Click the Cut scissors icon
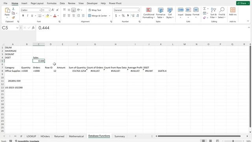This screenshot has height=142, width=252. click(13, 9)
